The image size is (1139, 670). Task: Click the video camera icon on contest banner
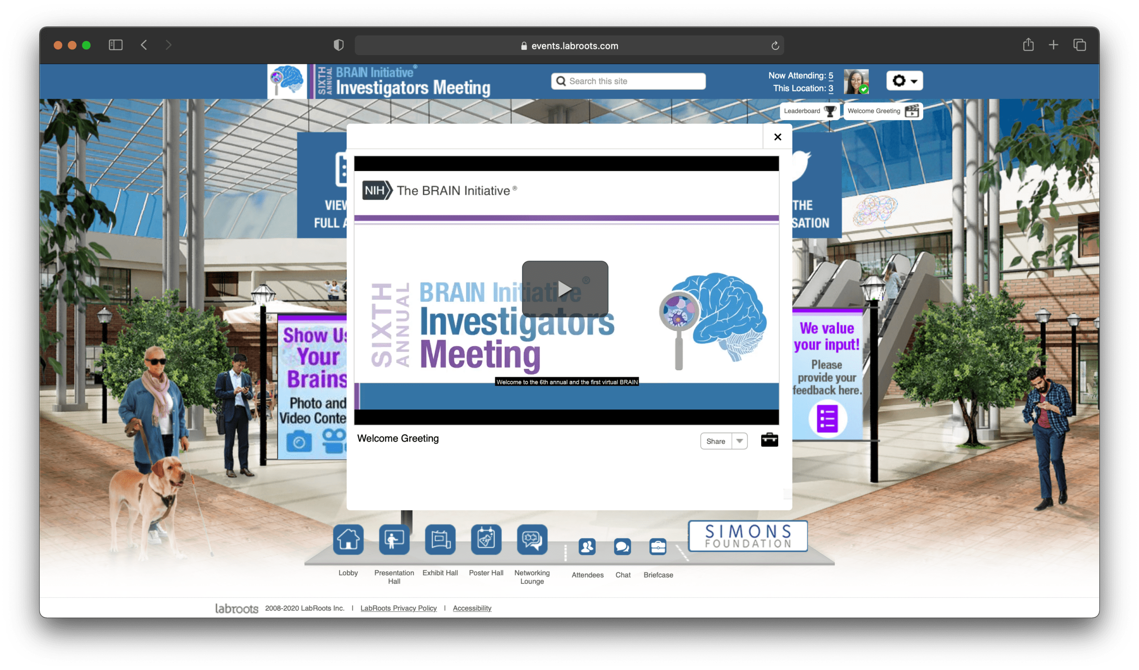[334, 441]
